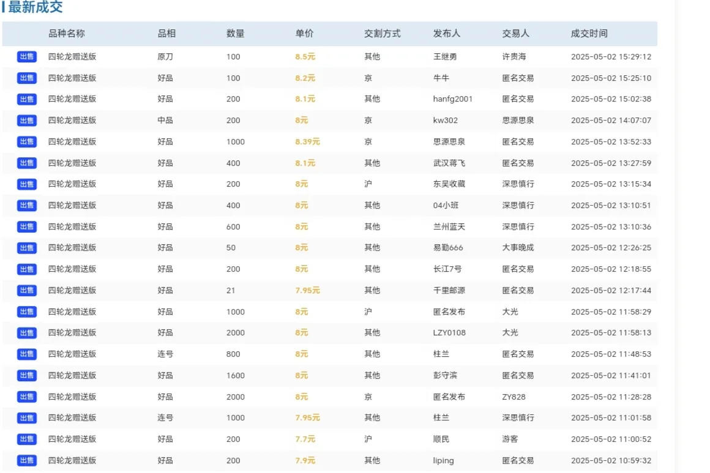
Task: Click 出售 badge in 王继勇 row
Action: 27,57
